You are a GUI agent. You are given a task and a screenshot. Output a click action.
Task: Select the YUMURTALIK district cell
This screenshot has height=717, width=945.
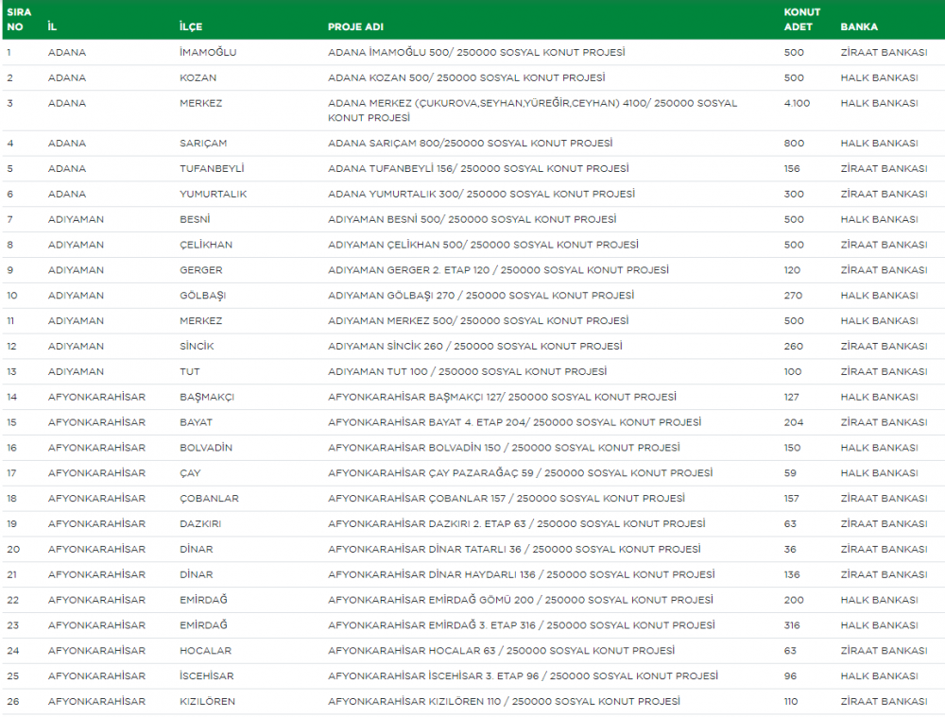pyautogui.click(x=212, y=195)
